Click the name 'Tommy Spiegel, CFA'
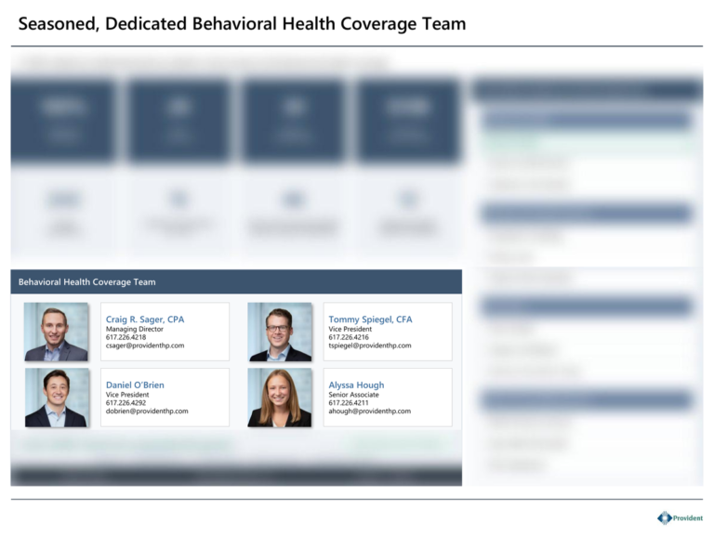 370,320
